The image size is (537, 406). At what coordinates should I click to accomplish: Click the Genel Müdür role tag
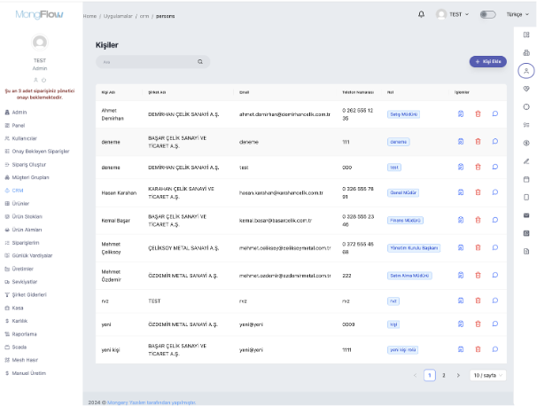click(x=403, y=192)
